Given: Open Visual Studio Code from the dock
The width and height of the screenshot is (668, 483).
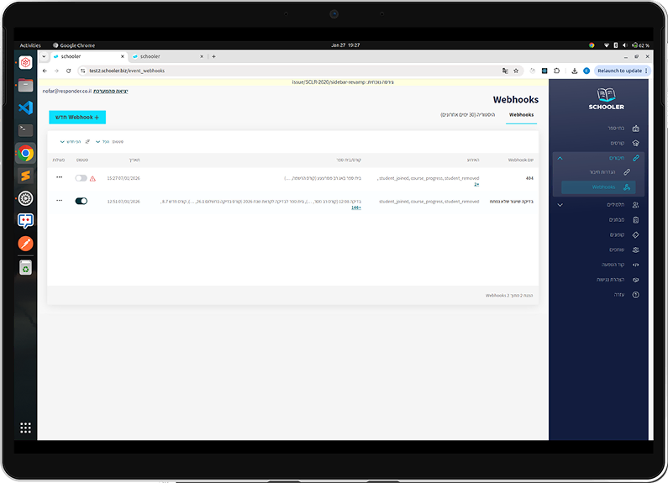Looking at the screenshot, I should (25, 108).
